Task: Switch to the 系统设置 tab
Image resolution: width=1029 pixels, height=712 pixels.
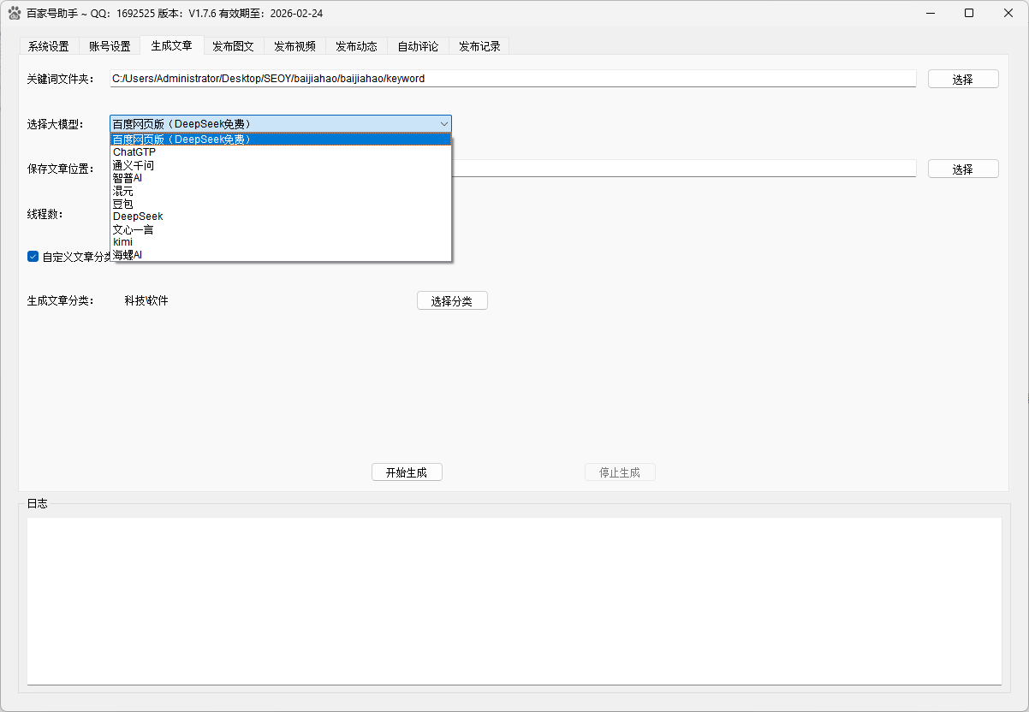Action: click(x=48, y=46)
